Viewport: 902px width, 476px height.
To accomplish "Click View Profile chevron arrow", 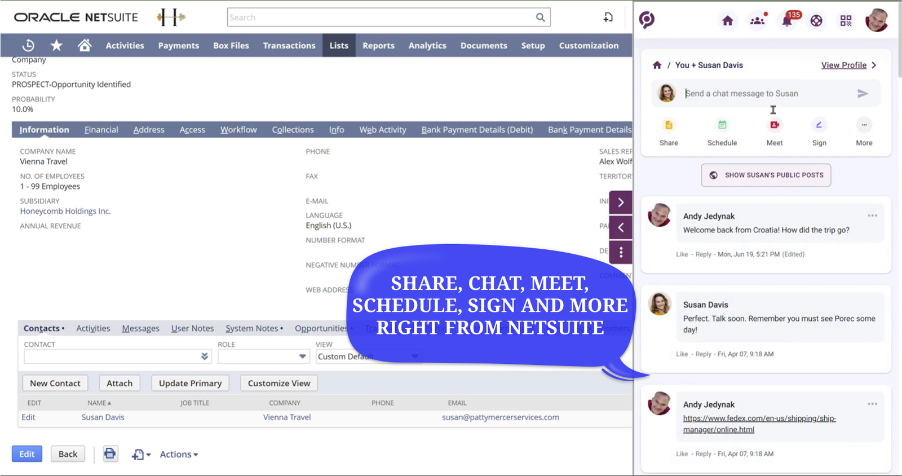I will click(874, 65).
